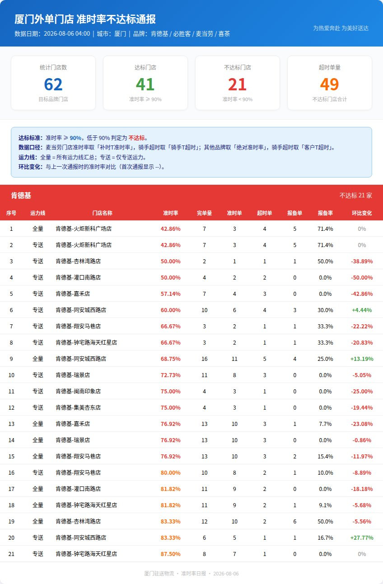Click the 不达标 21 家 count label
The height and width of the screenshot is (584, 383).
[x=356, y=196]
